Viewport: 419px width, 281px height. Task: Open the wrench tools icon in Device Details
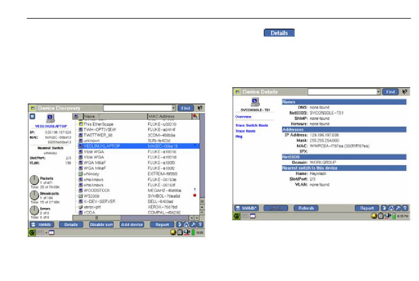tap(397, 208)
